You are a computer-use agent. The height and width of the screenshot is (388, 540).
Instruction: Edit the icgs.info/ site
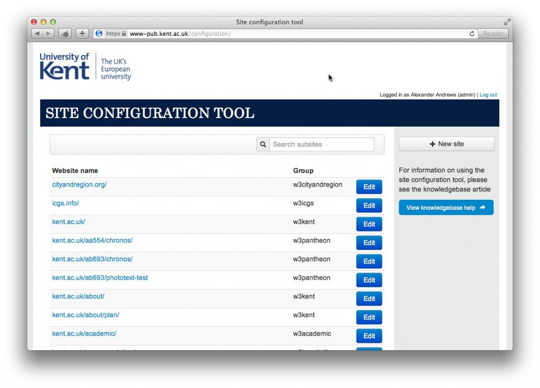point(369,206)
